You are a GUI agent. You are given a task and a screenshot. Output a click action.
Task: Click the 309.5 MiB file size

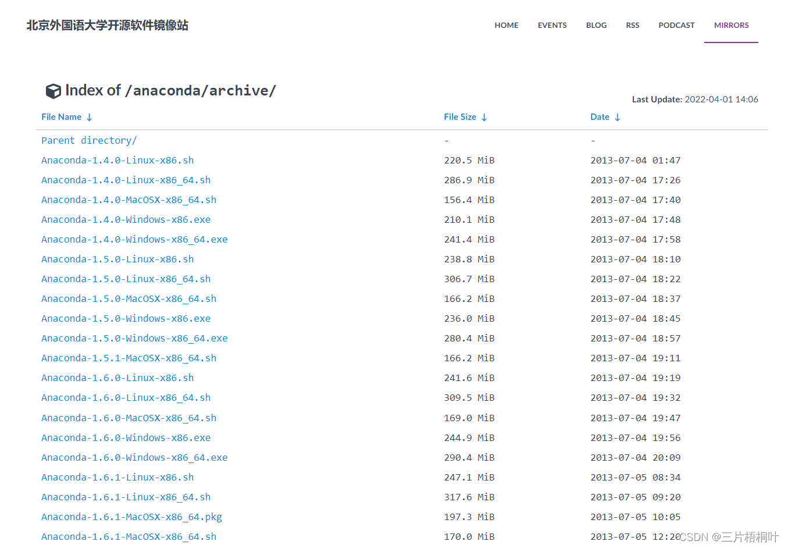pos(469,397)
